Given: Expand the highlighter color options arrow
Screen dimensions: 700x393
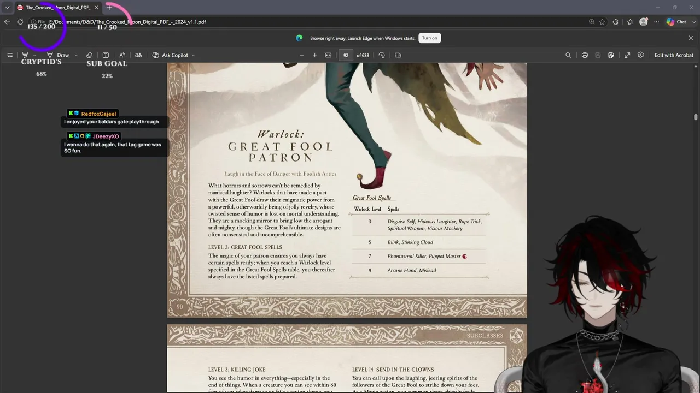Looking at the screenshot, I should [34, 55].
